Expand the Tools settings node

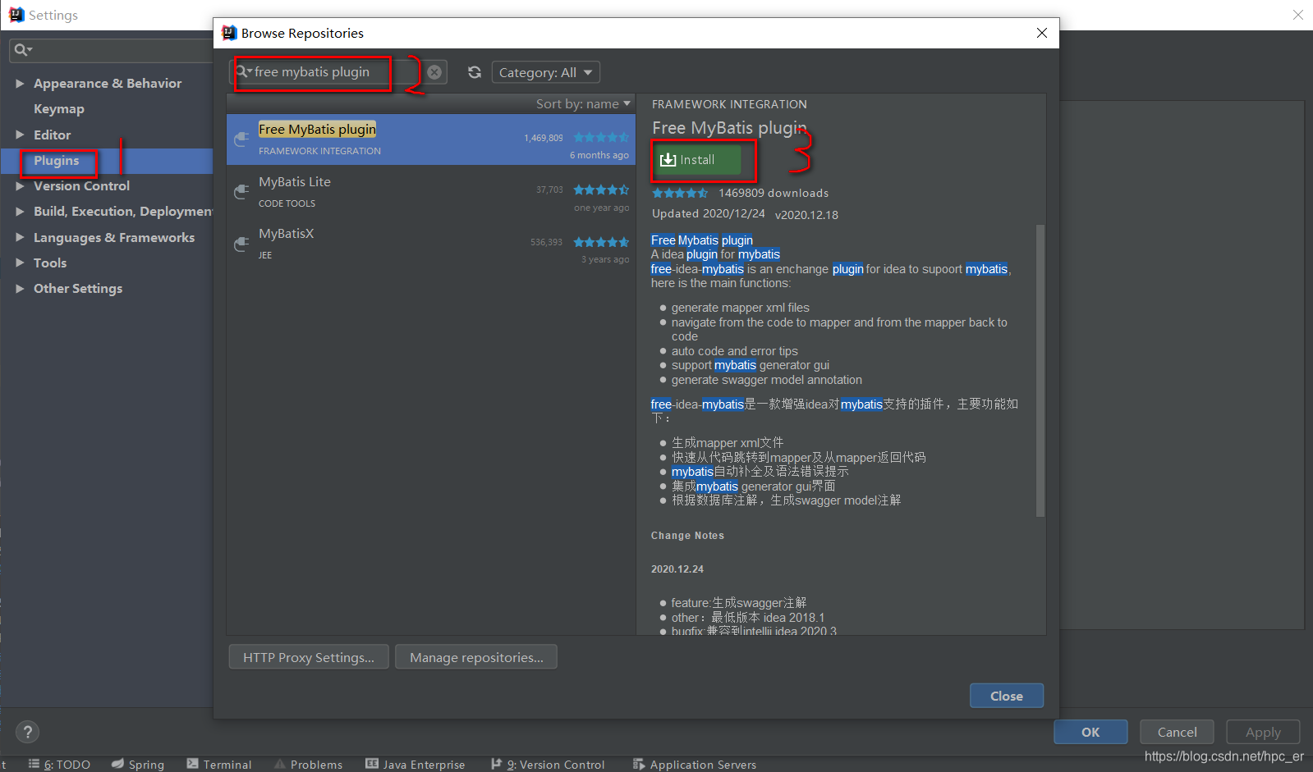click(20, 263)
